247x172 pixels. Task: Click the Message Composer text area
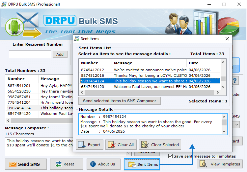point(39,147)
